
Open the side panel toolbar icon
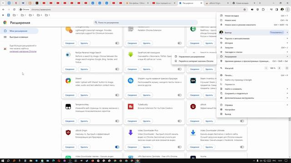click(x=277, y=10)
